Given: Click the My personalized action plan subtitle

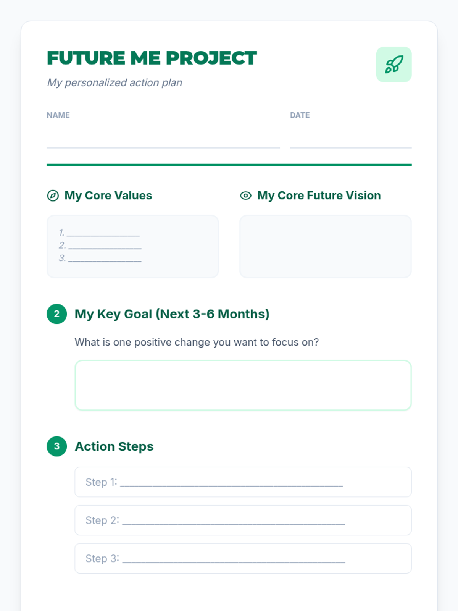Looking at the screenshot, I should coord(114,82).
